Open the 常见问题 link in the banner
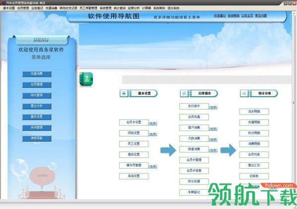 [x=261, y=16]
